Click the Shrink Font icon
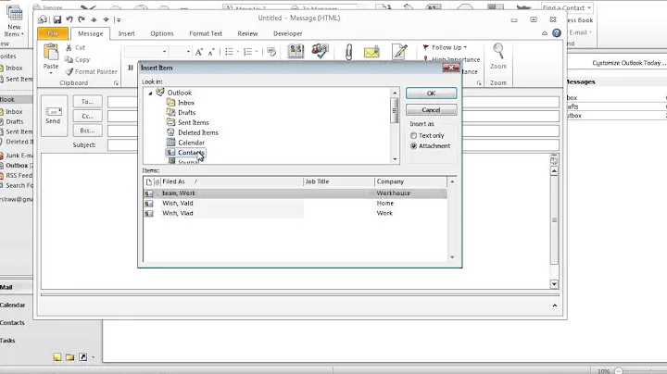The image size is (667, 374). 211,52
